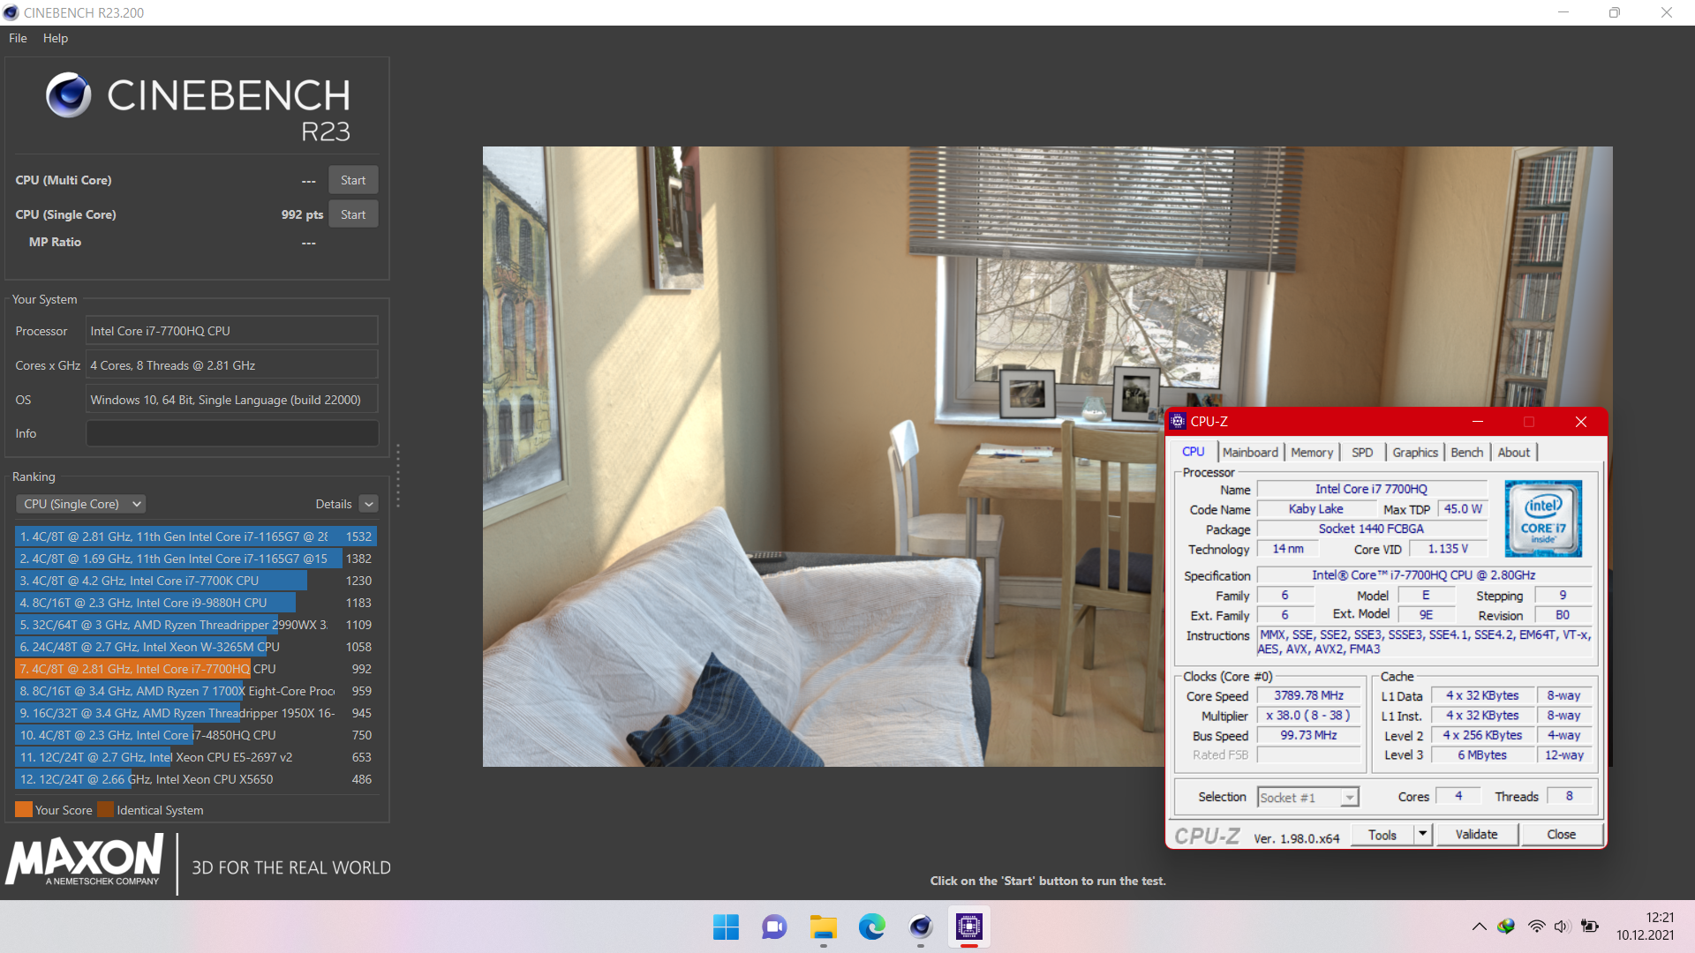
Task: Open the File menu
Action: coord(18,38)
